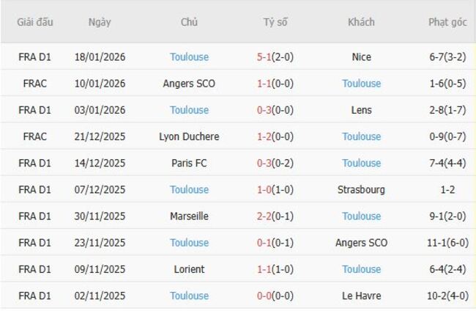Click the Paris FC team name

189,163
